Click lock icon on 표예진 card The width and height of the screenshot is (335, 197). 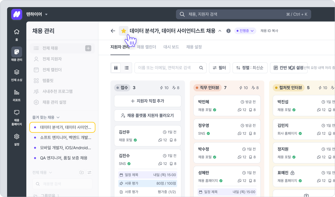tap(292, 173)
